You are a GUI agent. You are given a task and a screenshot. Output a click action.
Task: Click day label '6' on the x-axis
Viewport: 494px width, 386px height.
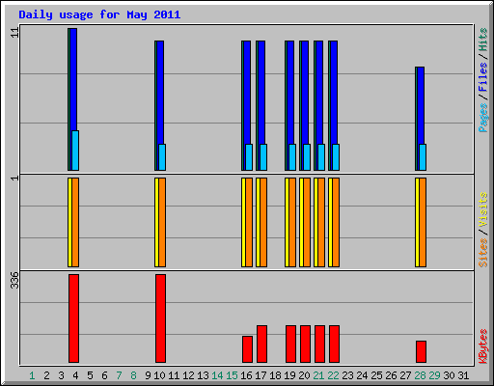coord(104,375)
